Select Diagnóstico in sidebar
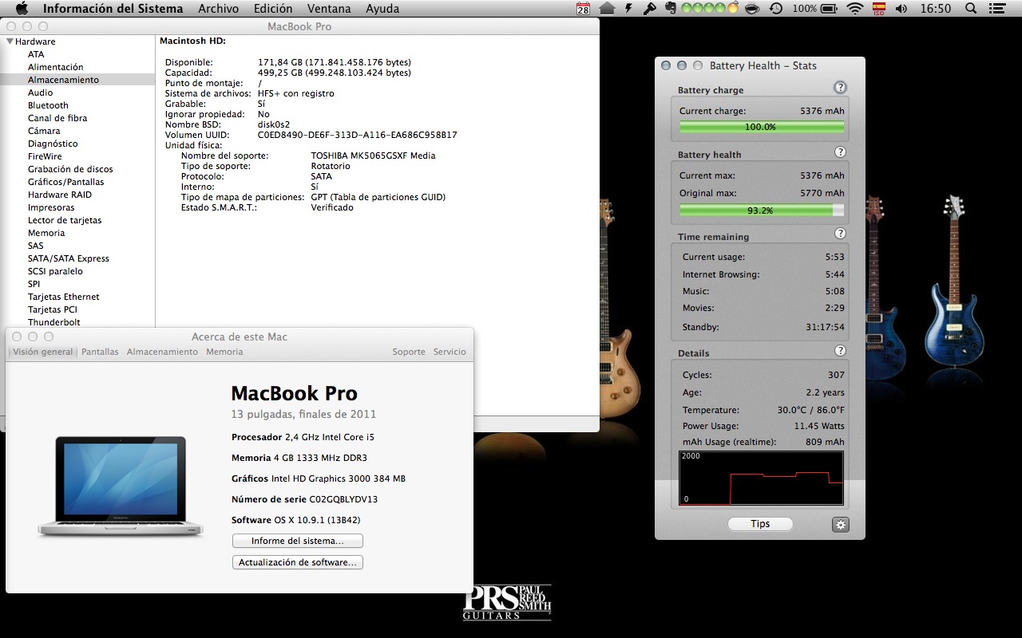This screenshot has width=1022, height=638. pyautogui.click(x=53, y=144)
